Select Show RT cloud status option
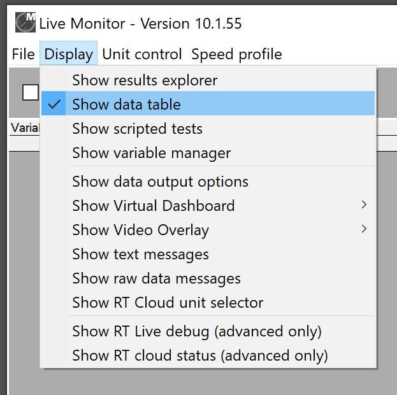The width and height of the screenshot is (397, 395). click(199, 355)
